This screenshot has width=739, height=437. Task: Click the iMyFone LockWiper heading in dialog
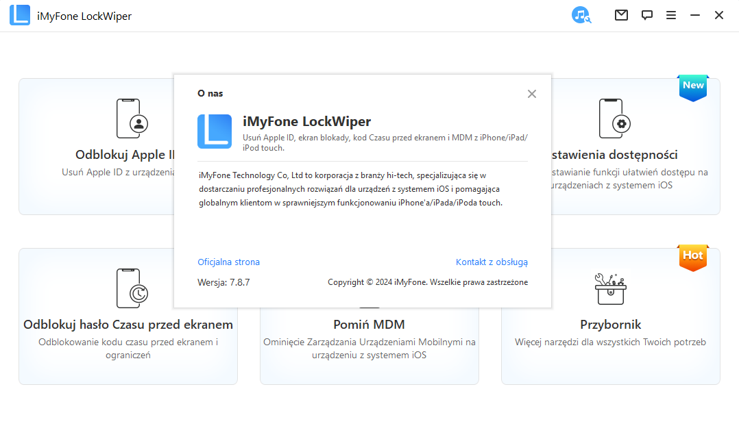click(307, 121)
